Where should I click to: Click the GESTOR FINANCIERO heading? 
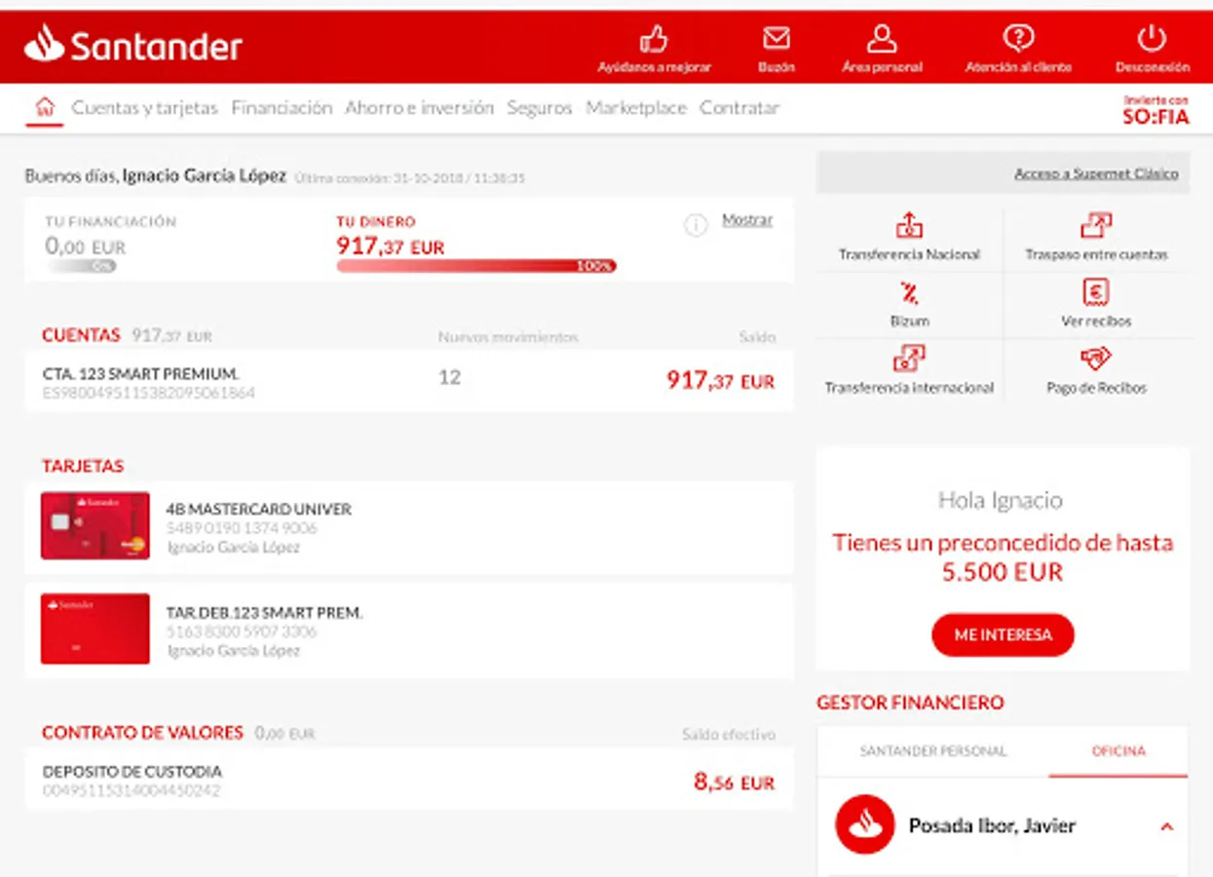click(910, 703)
